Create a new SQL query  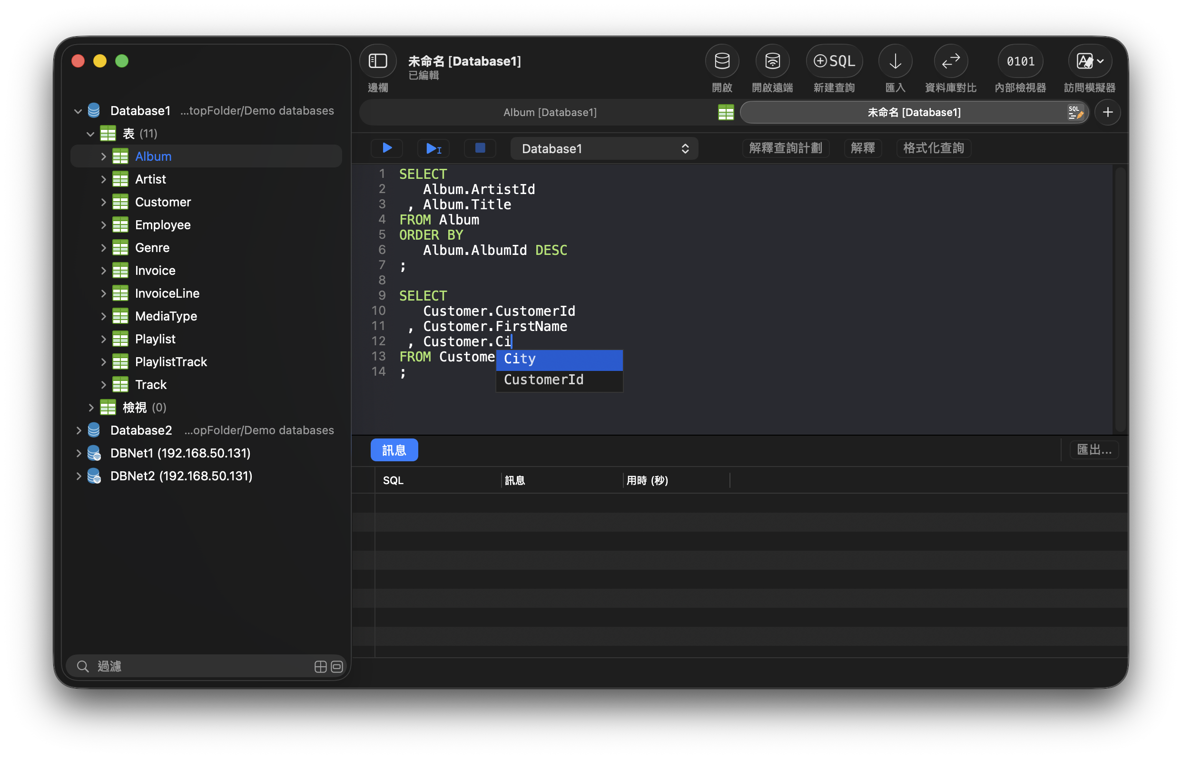click(834, 61)
